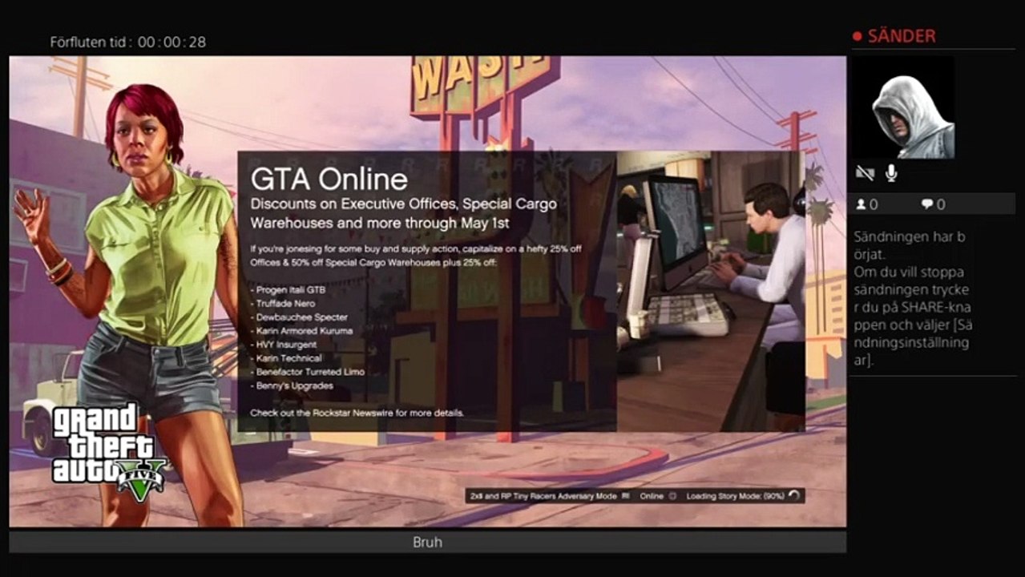1025x577 pixels.
Task: Click the Discounts on Executive Offices headline
Action: pyautogui.click(x=404, y=212)
